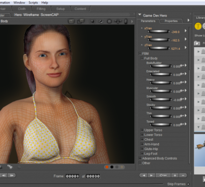
Task: Open the yTran parameter options arrow
Action: (186, 39)
